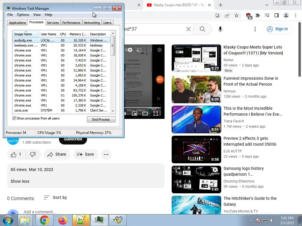302x226 pixels.
Task: Select chrome.exe using 83,732 K memory
Action: tap(61, 90)
